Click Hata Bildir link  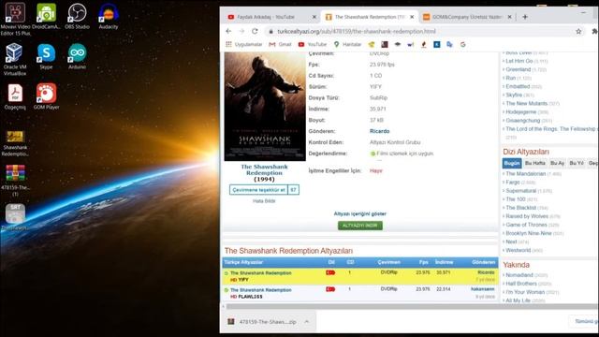coord(264,201)
